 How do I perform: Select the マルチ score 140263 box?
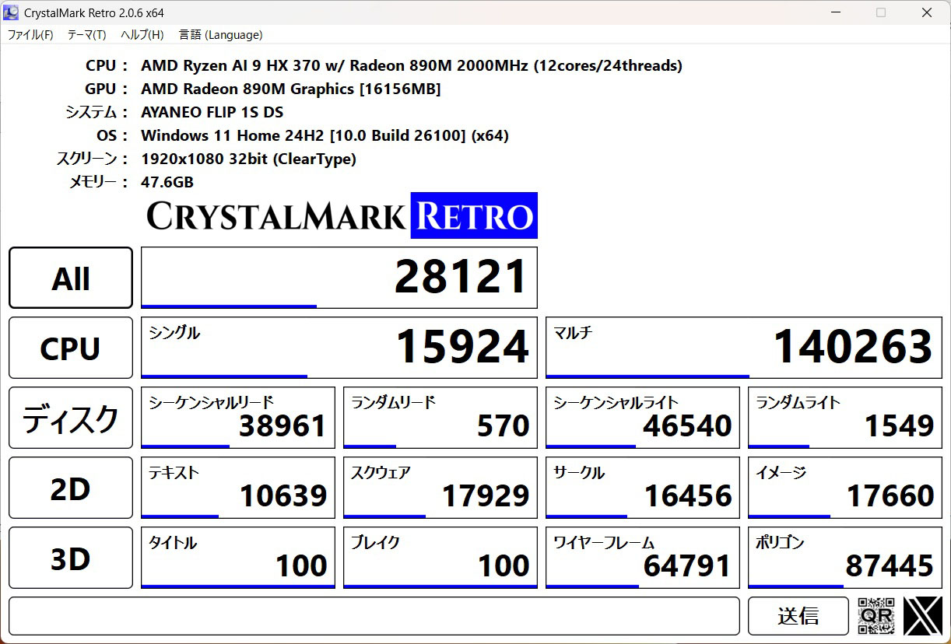(x=743, y=348)
